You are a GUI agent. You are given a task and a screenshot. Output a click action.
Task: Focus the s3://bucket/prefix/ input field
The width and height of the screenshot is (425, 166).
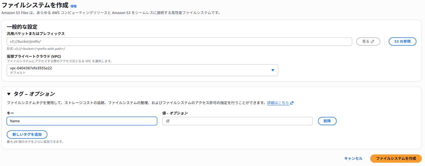point(179,41)
